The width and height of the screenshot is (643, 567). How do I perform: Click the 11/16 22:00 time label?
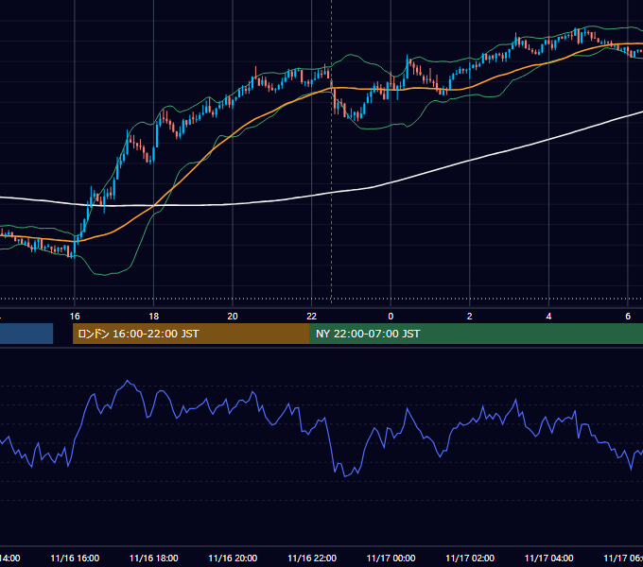click(x=312, y=558)
